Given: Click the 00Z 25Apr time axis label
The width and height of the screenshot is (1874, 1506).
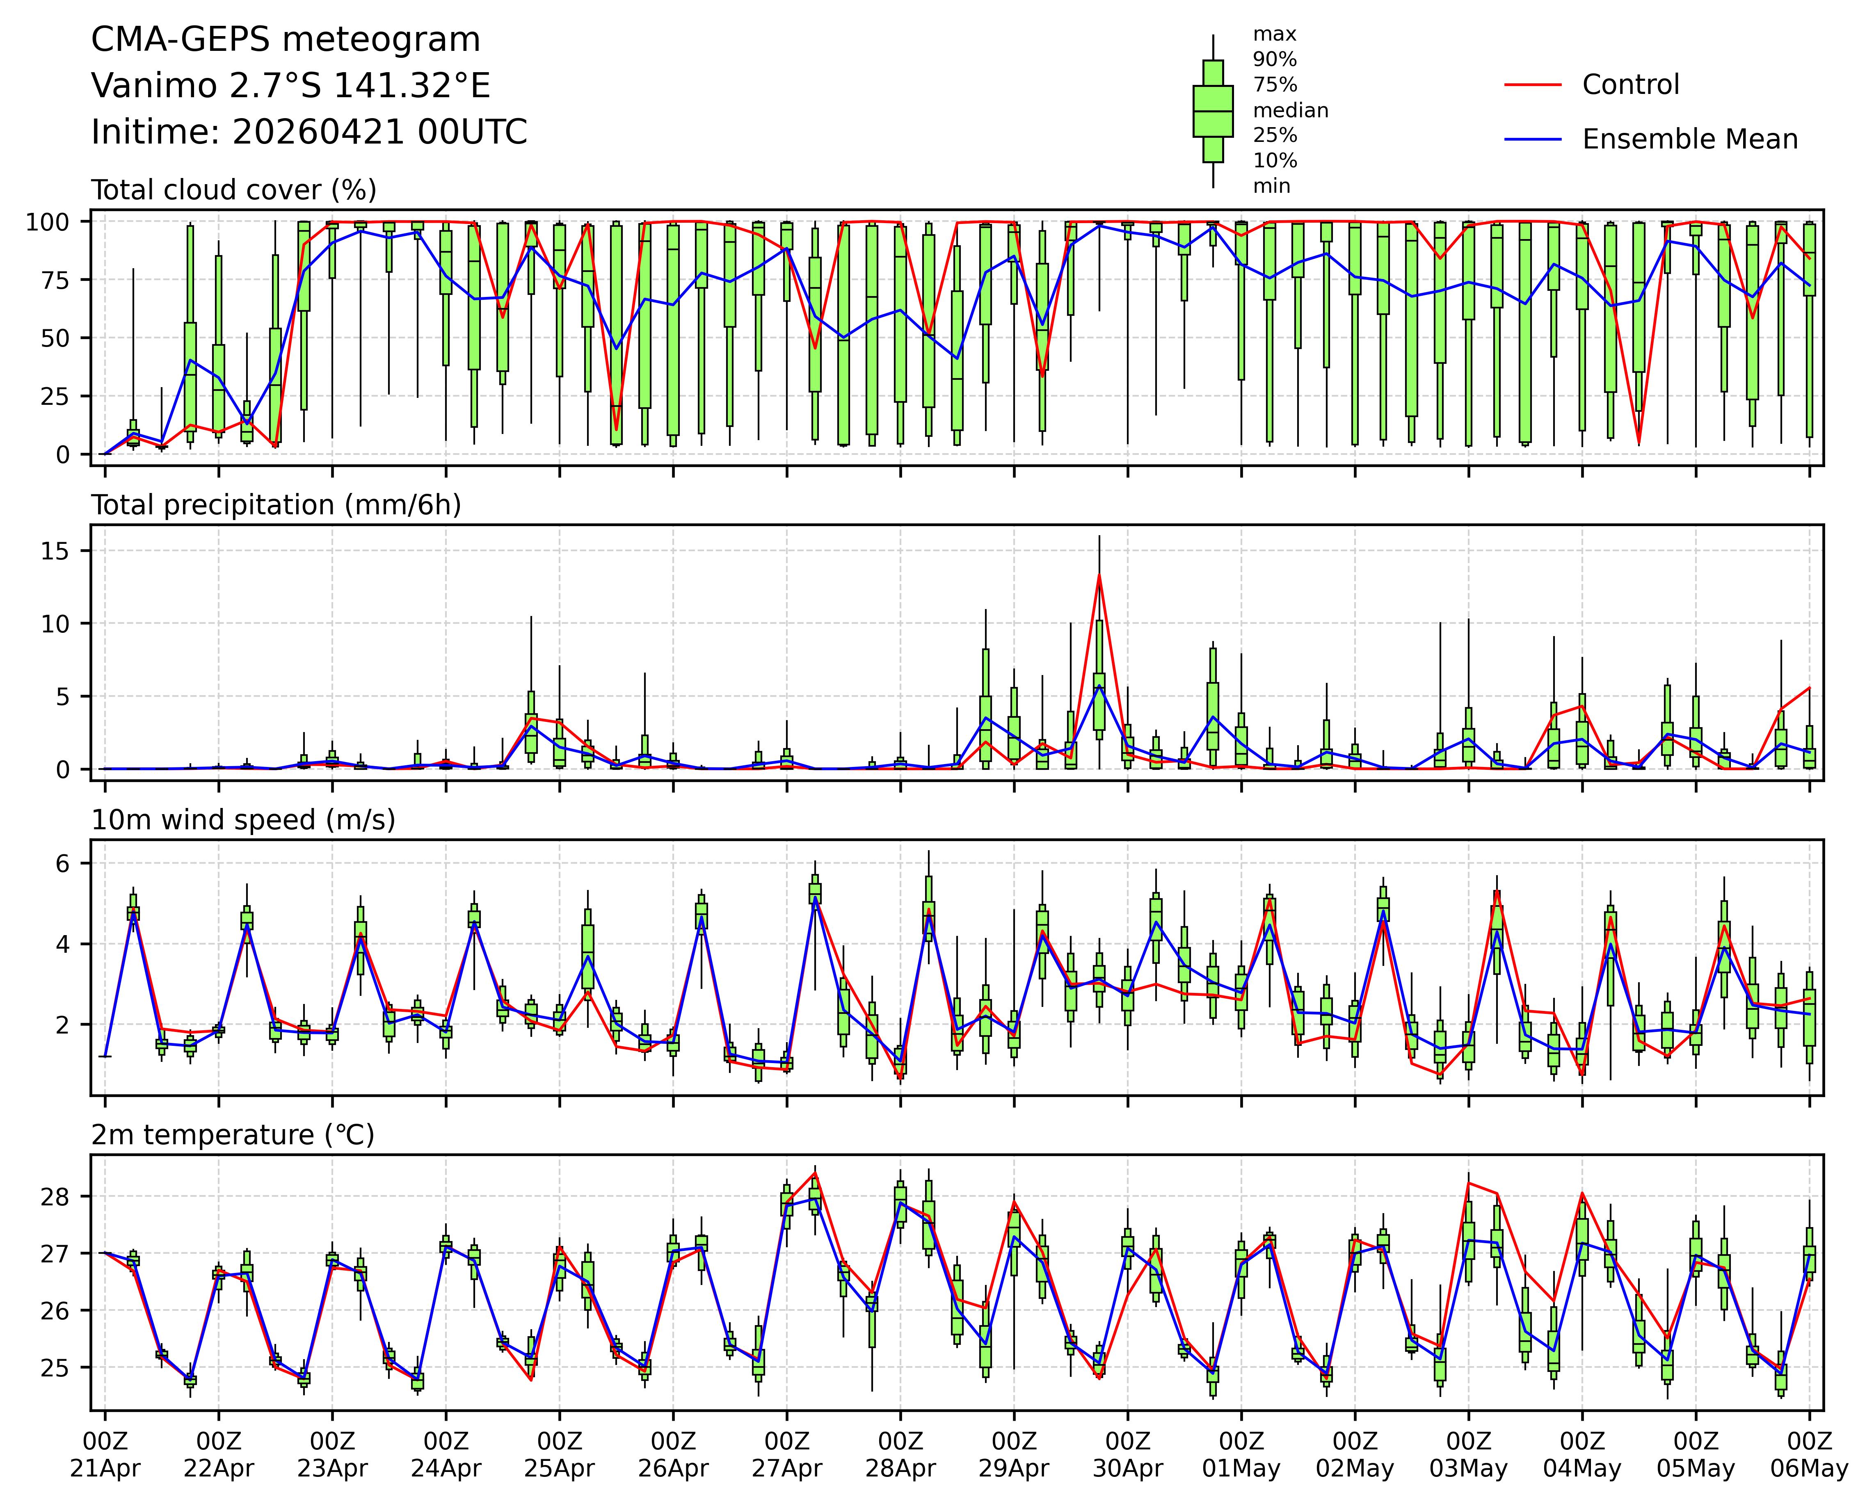Looking at the screenshot, I should point(559,1455).
